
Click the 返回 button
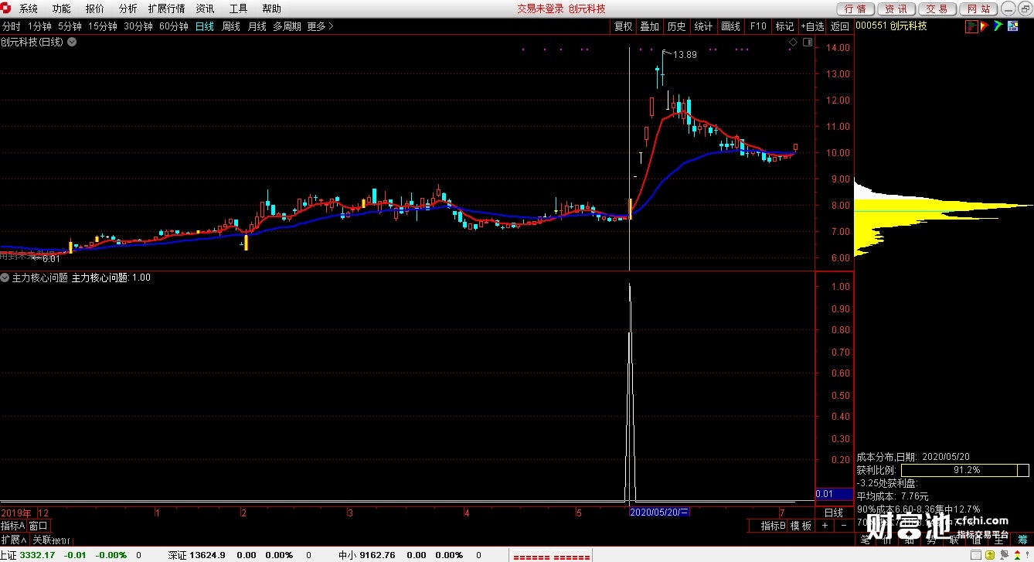coord(840,26)
